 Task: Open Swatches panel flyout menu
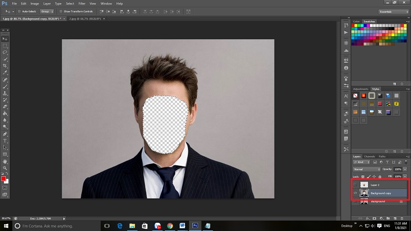(x=408, y=22)
